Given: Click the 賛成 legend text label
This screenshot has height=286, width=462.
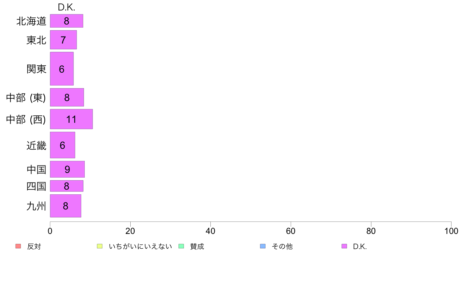Looking at the screenshot, I should (x=197, y=246).
